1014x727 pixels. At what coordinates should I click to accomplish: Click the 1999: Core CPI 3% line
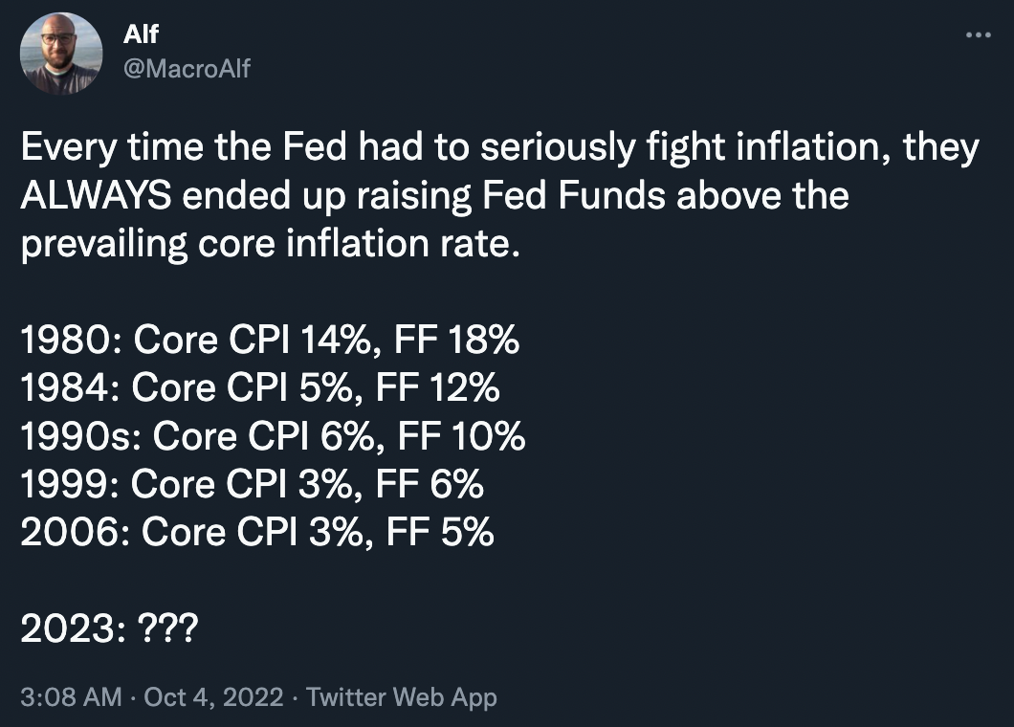point(252,484)
